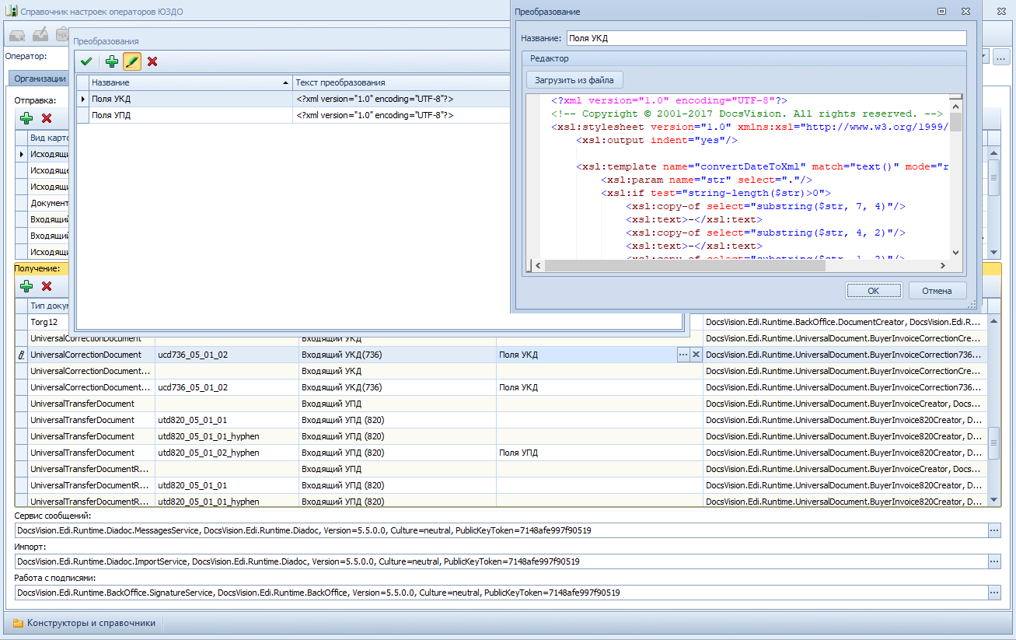Screen dimensions: 1016x640
Task: Click Отправка table vertical scrollbar thumb
Action: 993,177
